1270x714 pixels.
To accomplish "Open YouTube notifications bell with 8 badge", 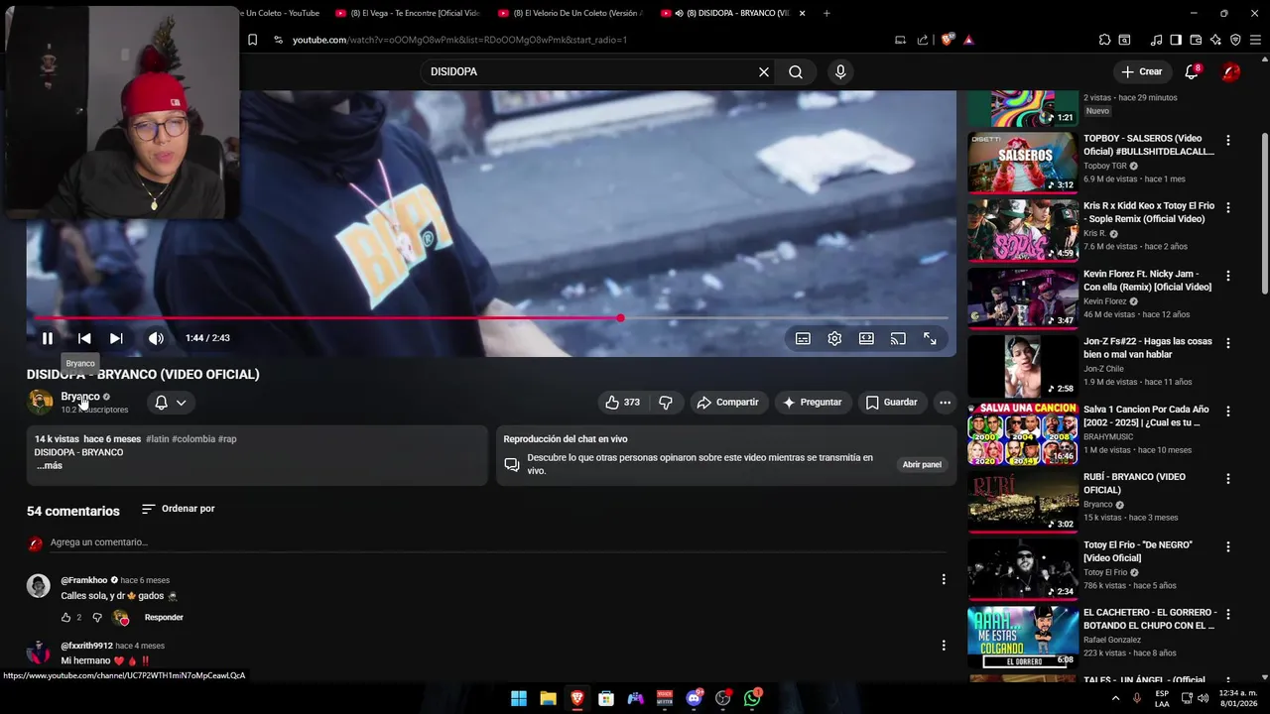I will (x=1192, y=71).
